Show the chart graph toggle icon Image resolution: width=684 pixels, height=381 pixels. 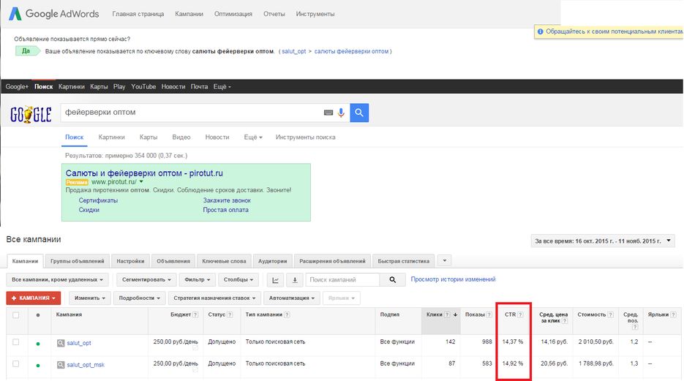[276, 279]
